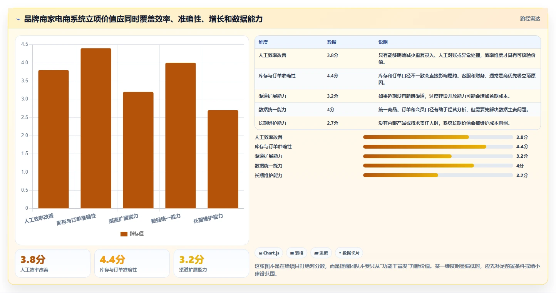This screenshot has width=556, height=293.
Task: Click the 2.7分 value in the table
Action: coord(333,123)
